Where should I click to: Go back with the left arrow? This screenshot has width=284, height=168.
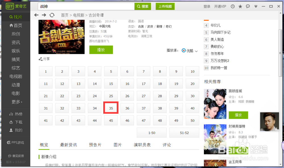36,15
